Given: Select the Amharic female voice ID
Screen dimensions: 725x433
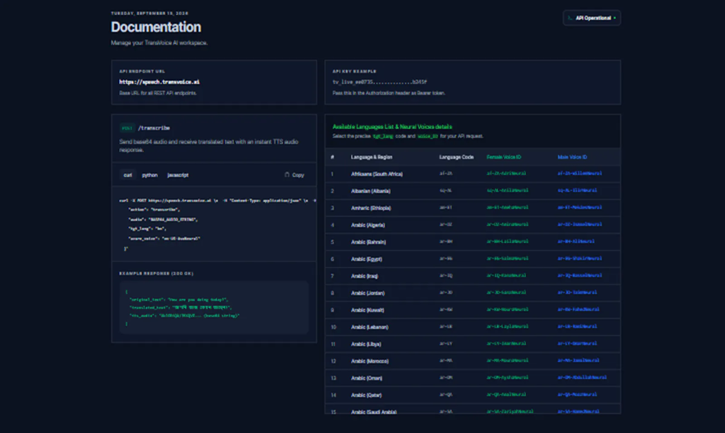Looking at the screenshot, I should point(507,207).
